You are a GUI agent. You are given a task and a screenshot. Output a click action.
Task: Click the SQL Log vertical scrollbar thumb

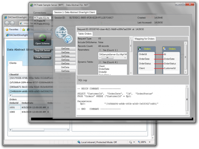click(x=187, y=99)
